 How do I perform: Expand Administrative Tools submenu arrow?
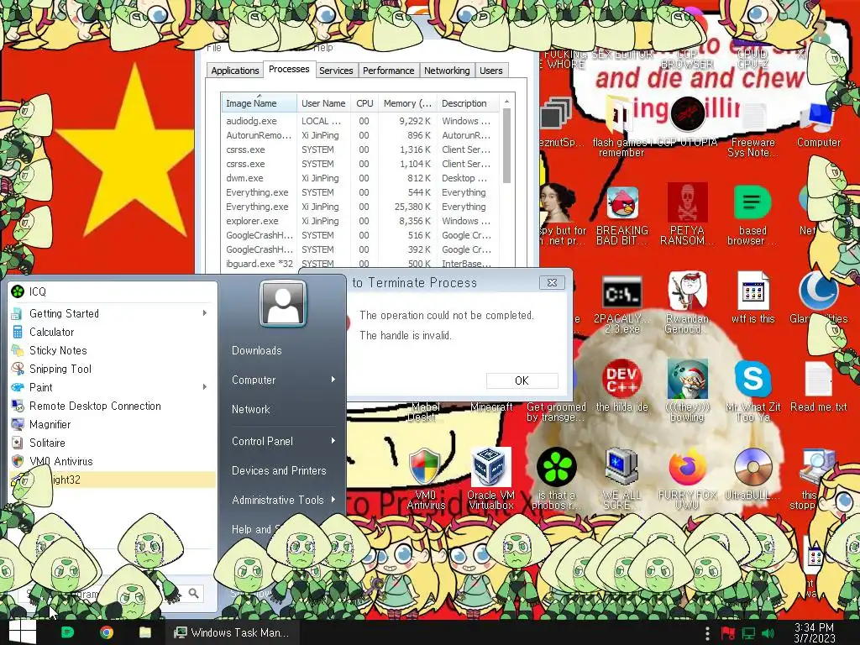333,500
